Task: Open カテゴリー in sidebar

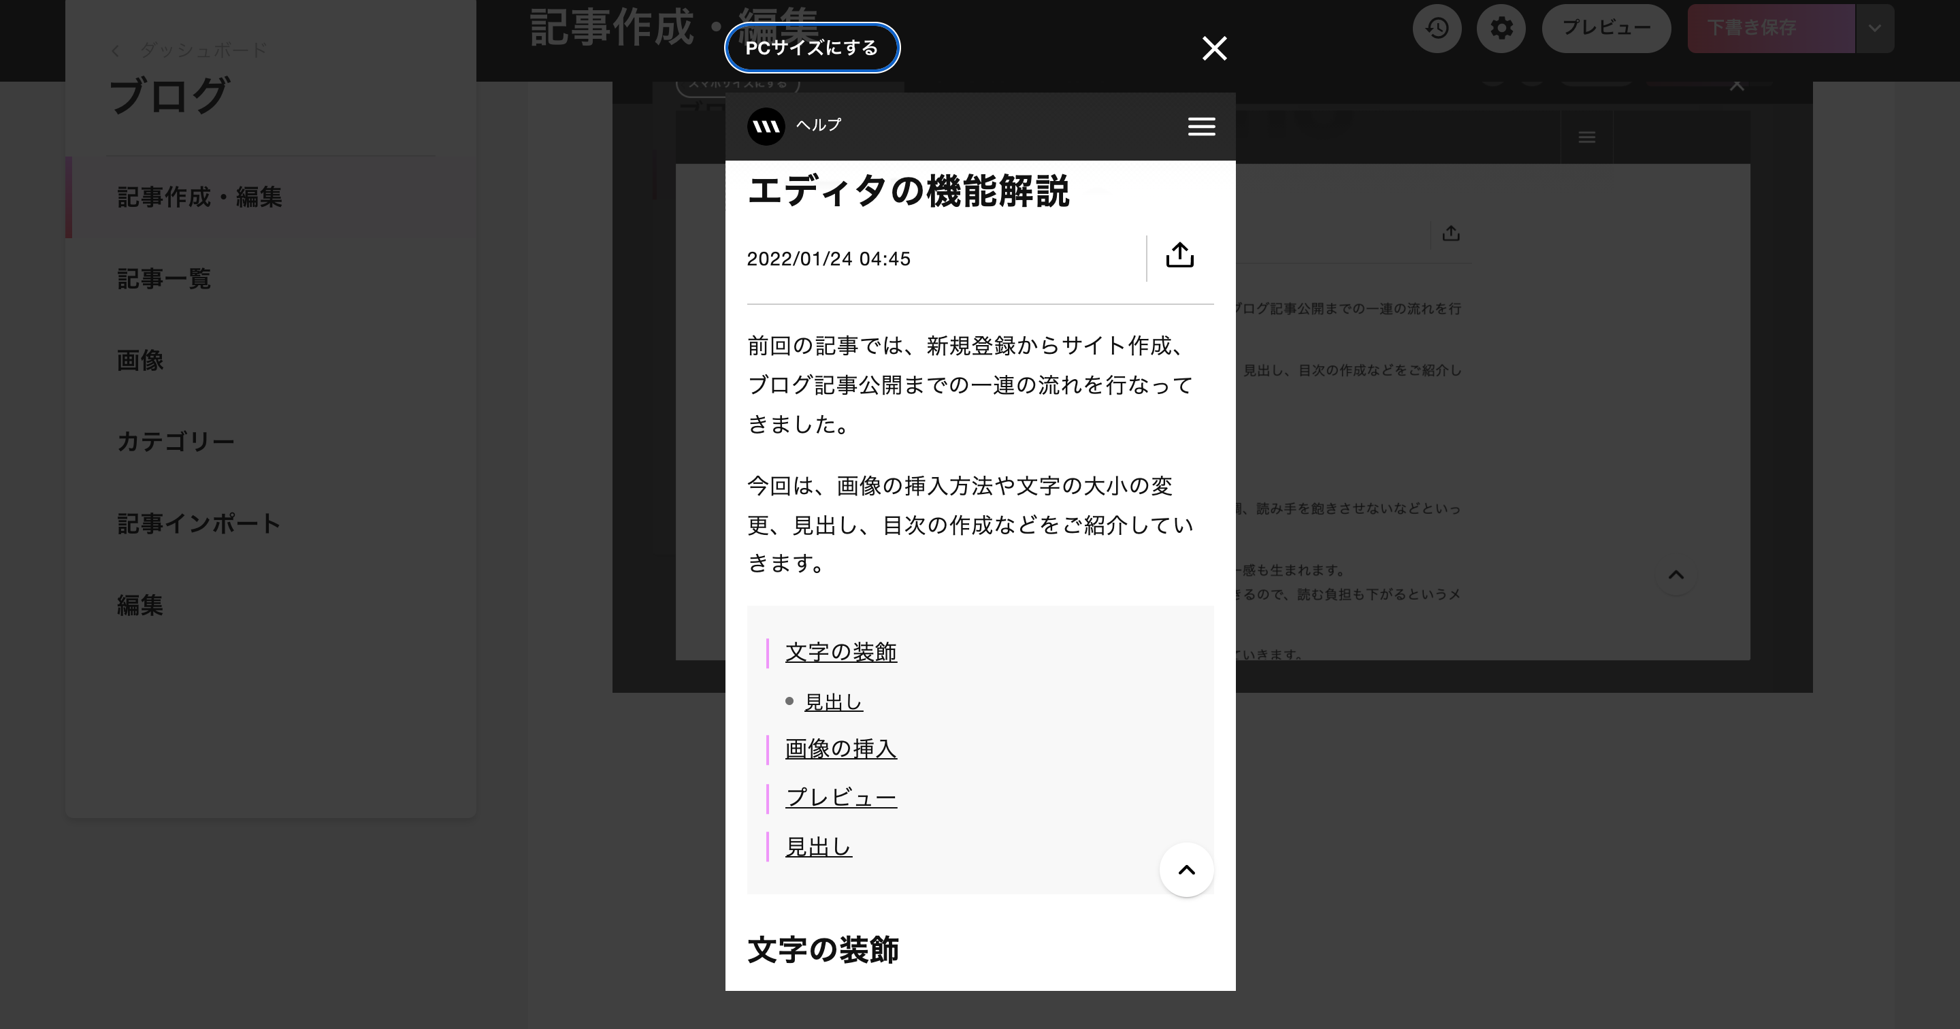Action: coord(270,442)
